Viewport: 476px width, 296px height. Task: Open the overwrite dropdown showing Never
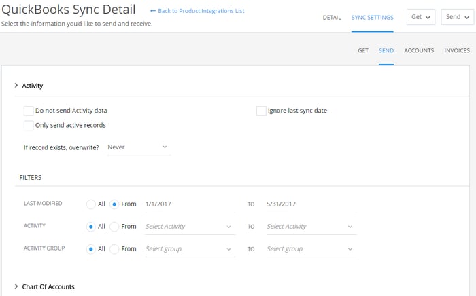pos(139,147)
